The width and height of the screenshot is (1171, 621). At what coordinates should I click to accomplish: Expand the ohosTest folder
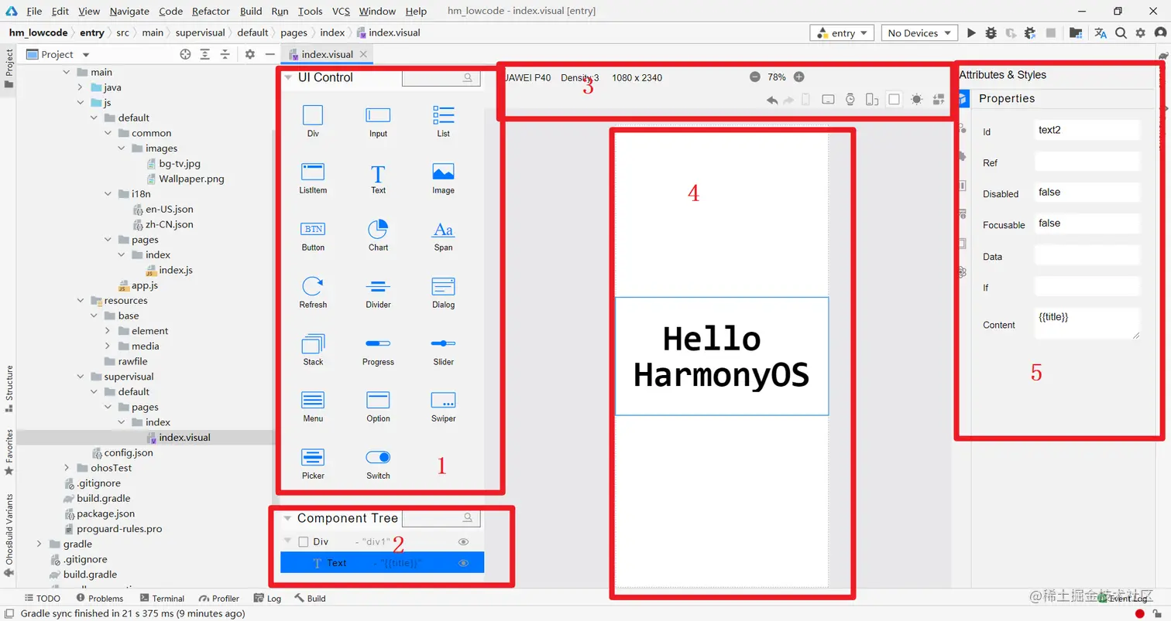pyautogui.click(x=67, y=468)
